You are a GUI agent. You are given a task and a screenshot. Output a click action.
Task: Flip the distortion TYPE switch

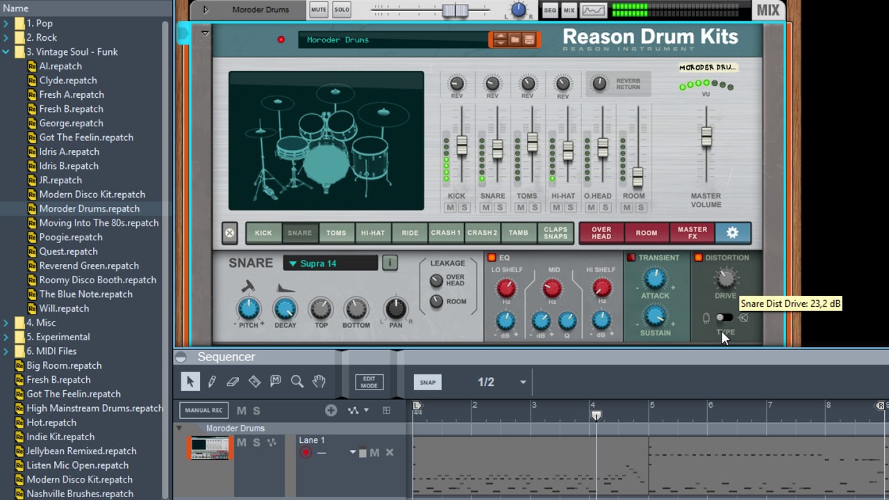[724, 318]
